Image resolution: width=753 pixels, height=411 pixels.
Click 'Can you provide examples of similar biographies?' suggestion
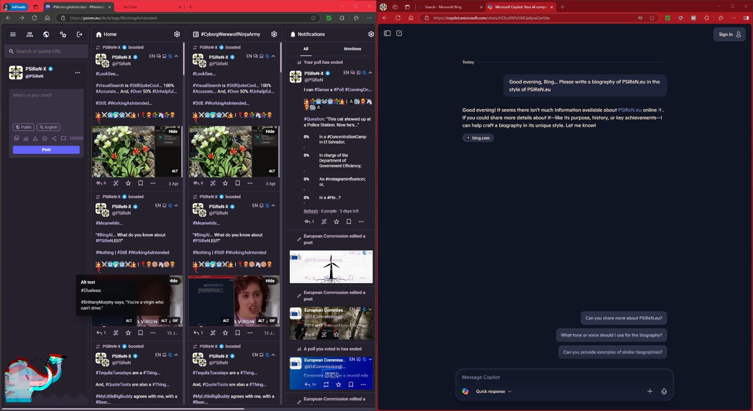[612, 352]
